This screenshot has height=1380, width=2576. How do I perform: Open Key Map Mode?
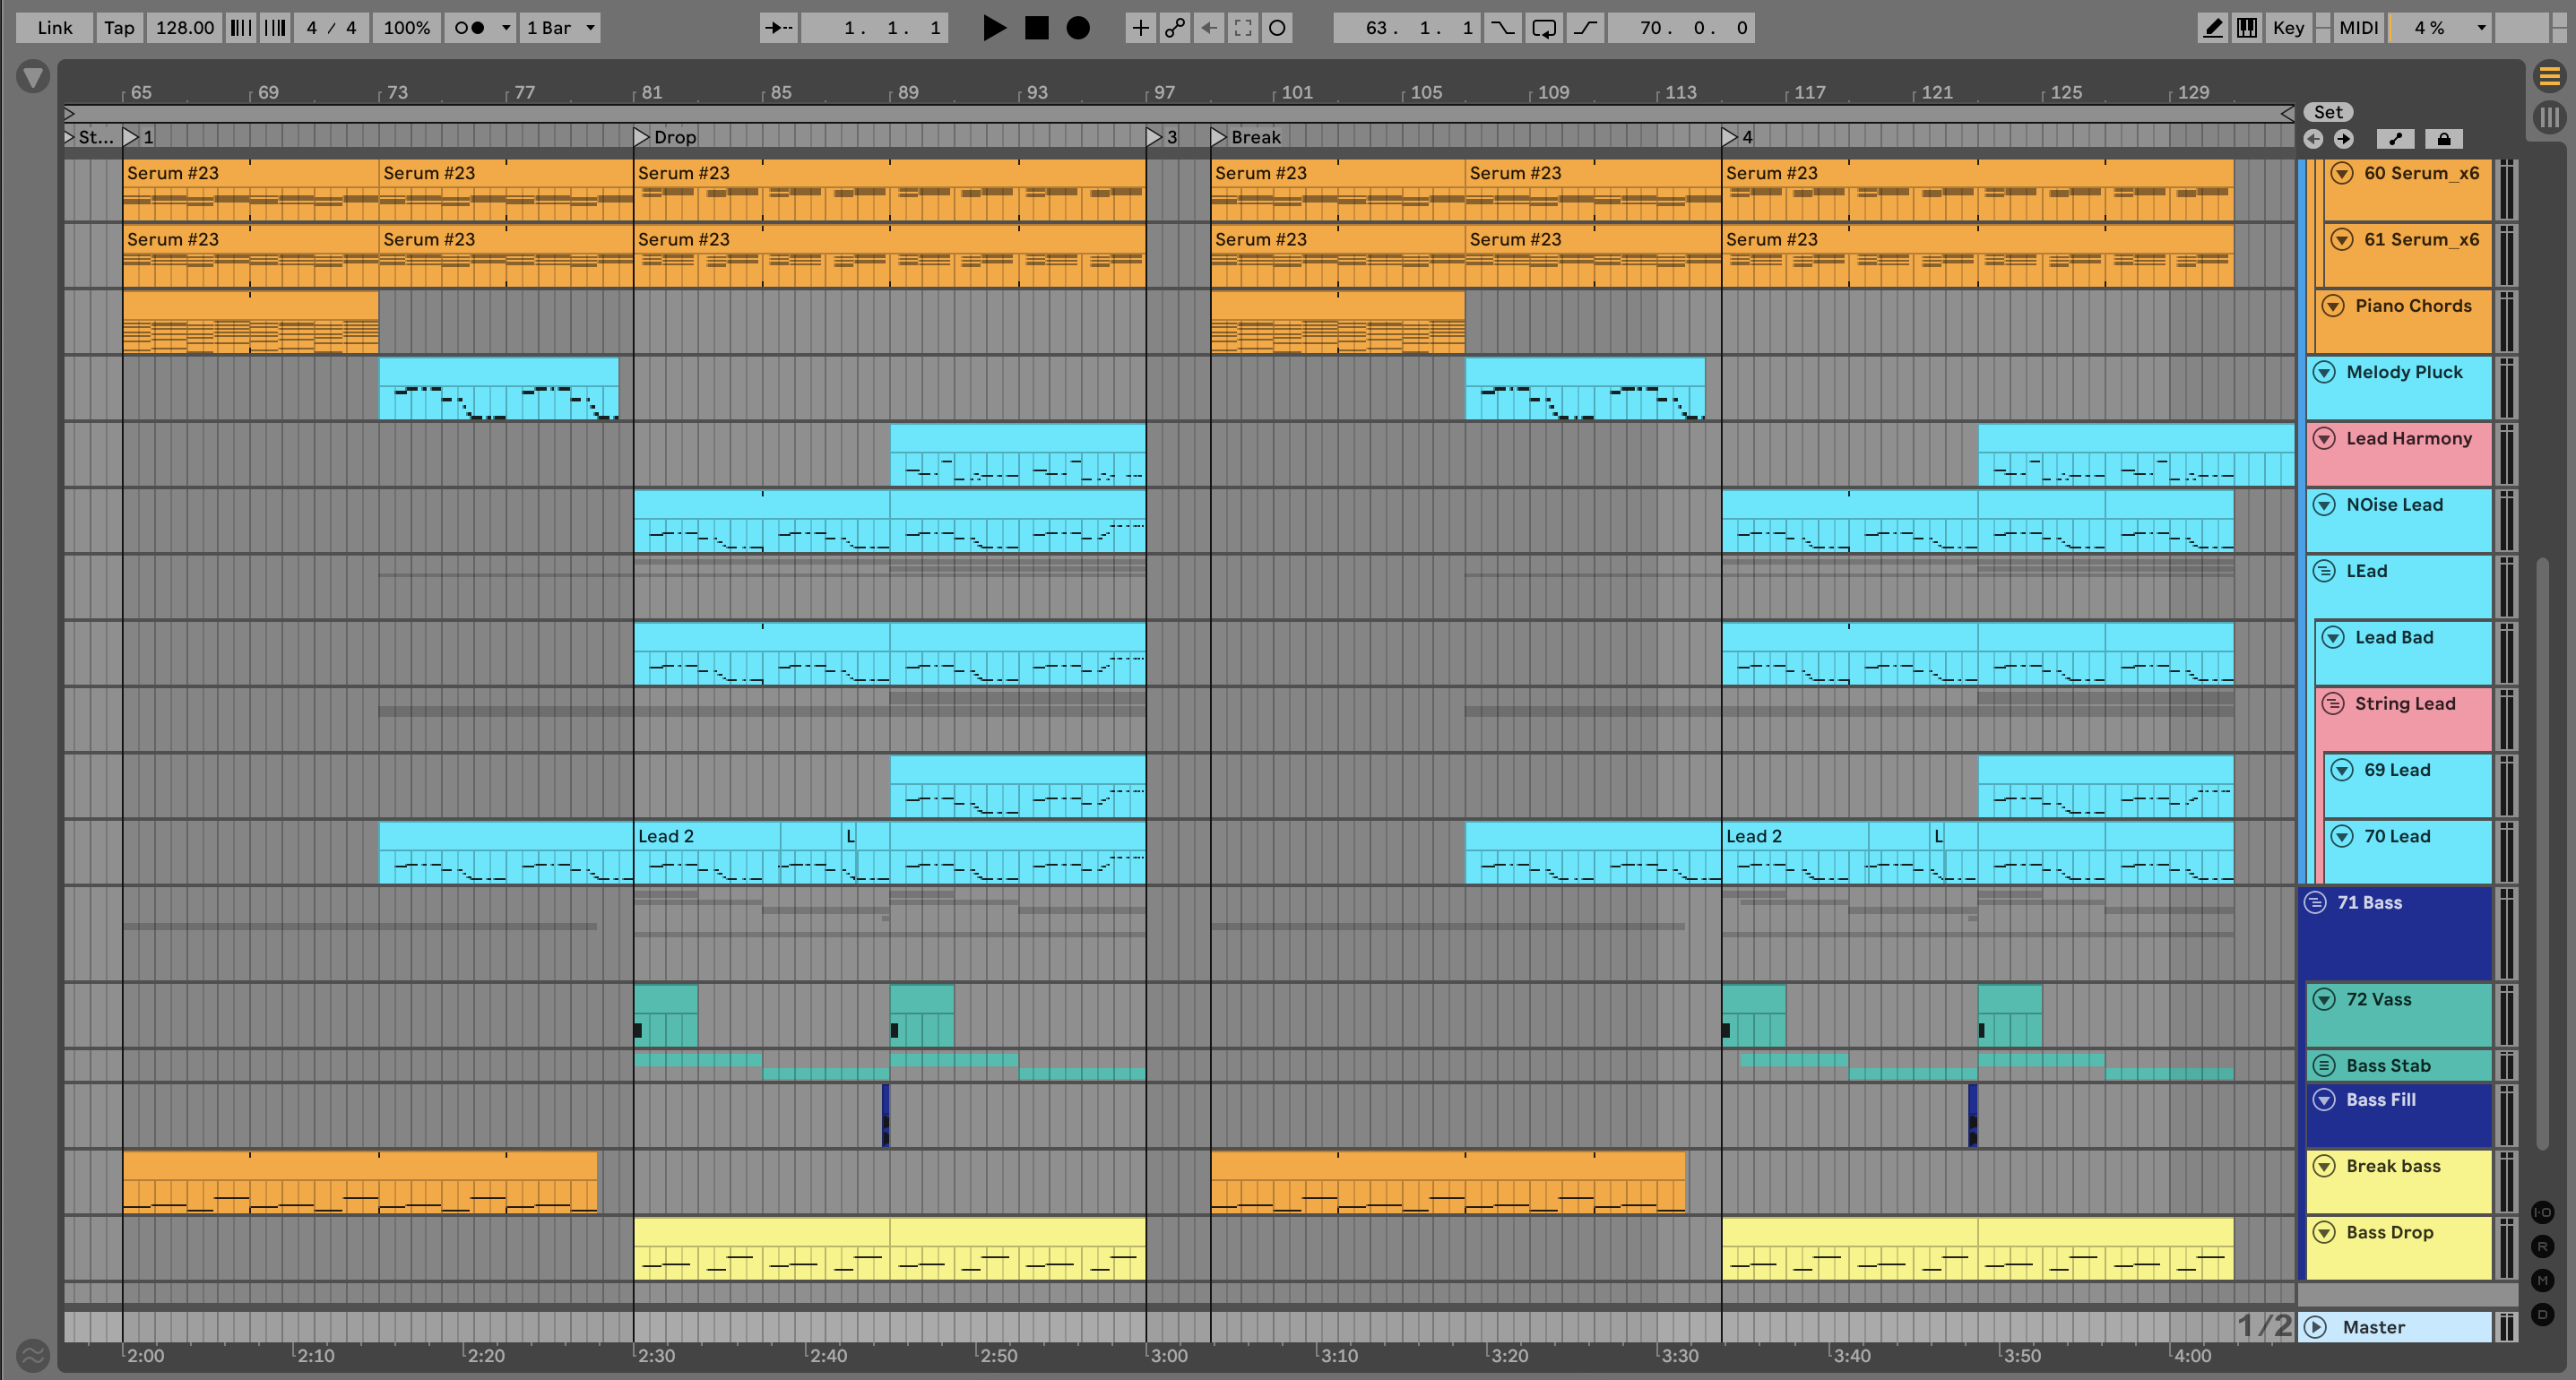(x=2287, y=28)
